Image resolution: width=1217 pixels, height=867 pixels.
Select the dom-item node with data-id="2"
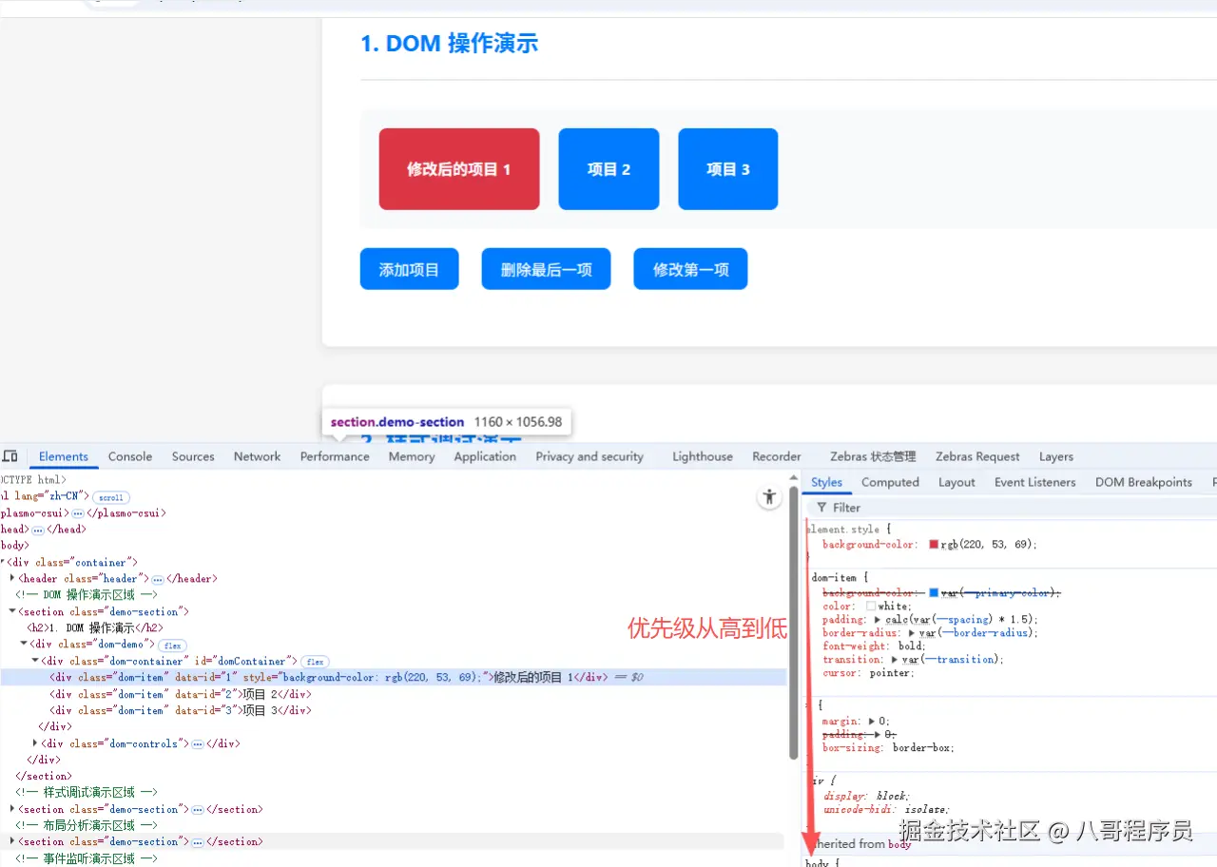[181, 694]
